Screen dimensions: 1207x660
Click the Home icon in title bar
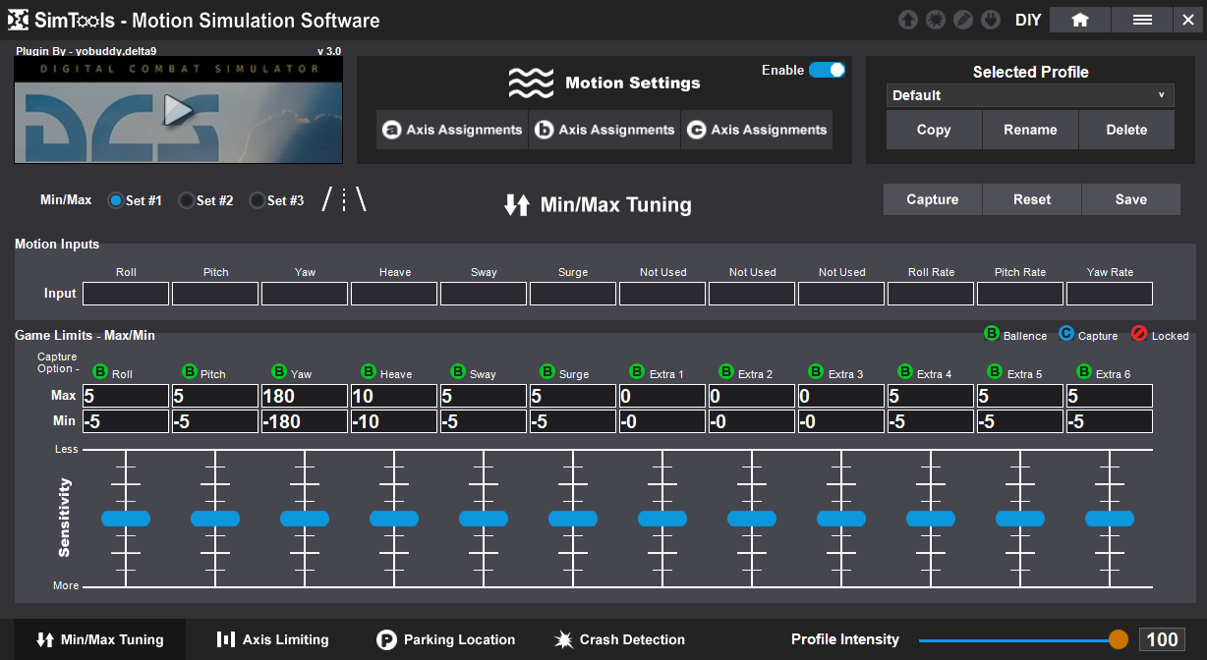[1080, 20]
